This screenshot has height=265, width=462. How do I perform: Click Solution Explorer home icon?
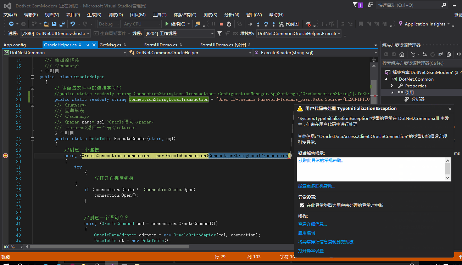click(x=402, y=54)
